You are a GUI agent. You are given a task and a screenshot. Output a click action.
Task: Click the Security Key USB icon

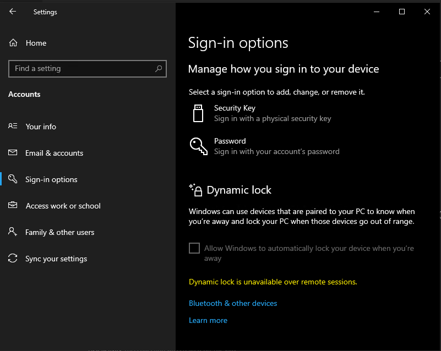click(198, 113)
